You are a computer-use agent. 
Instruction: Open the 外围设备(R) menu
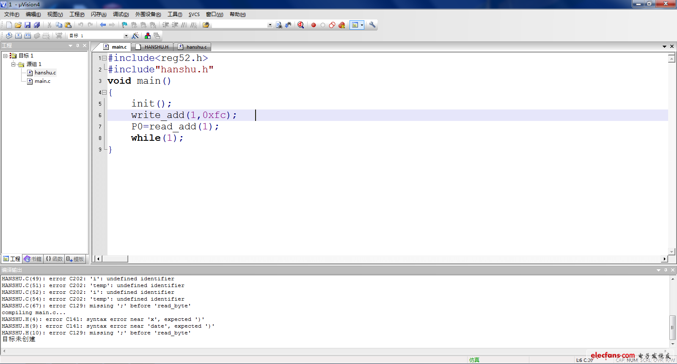pos(148,14)
